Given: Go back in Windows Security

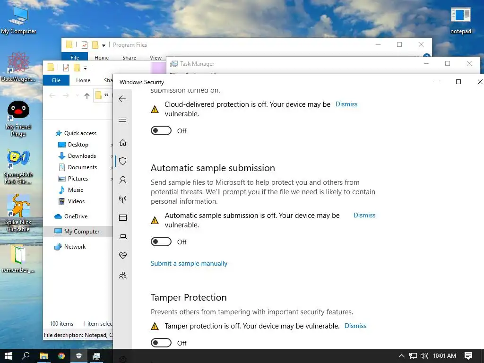Looking at the screenshot, I should tap(122, 99).
